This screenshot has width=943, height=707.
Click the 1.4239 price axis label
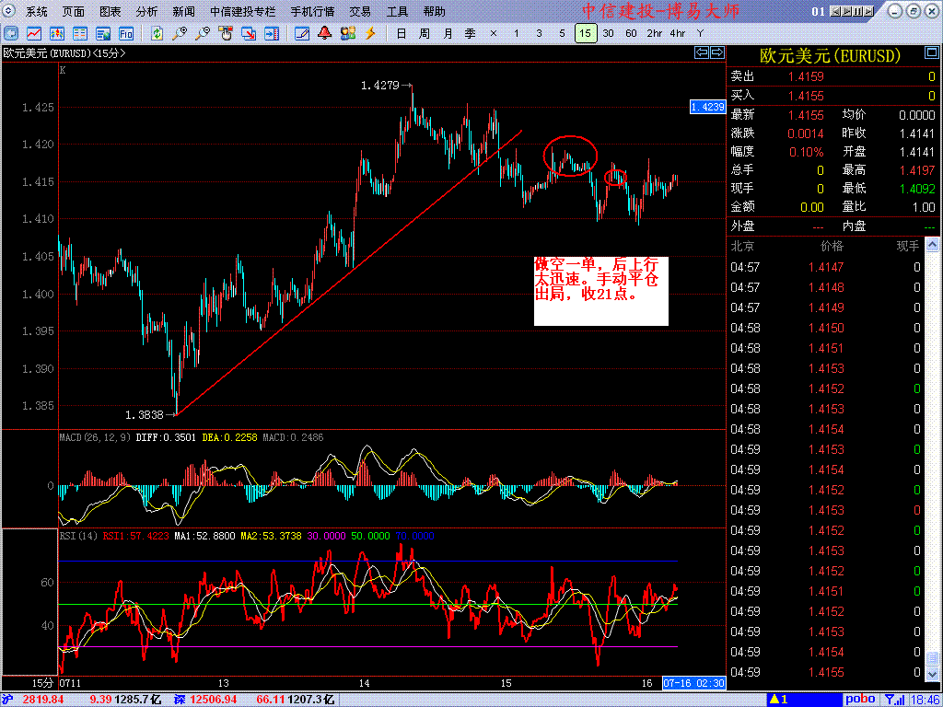click(x=707, y=107)
